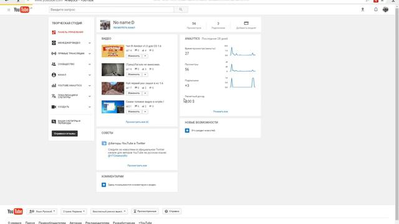Click the Канал person icon
399x224 pixels.
click(x=54, y=75)
